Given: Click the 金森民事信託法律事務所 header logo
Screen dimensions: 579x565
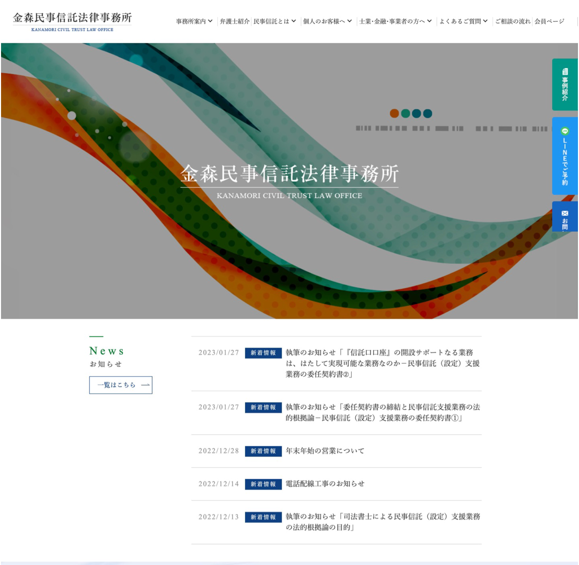Looking at the screenshot, I should click(72, 22).
